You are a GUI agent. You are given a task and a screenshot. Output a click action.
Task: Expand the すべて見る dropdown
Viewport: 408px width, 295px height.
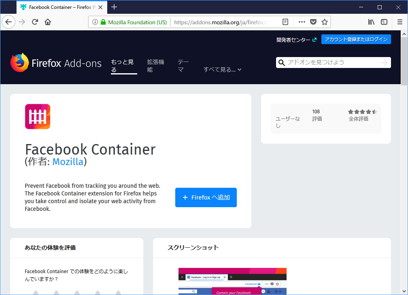tap(222, 69)
